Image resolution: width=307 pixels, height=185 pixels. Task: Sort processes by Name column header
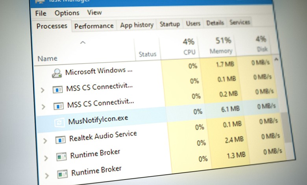(47, 59)
